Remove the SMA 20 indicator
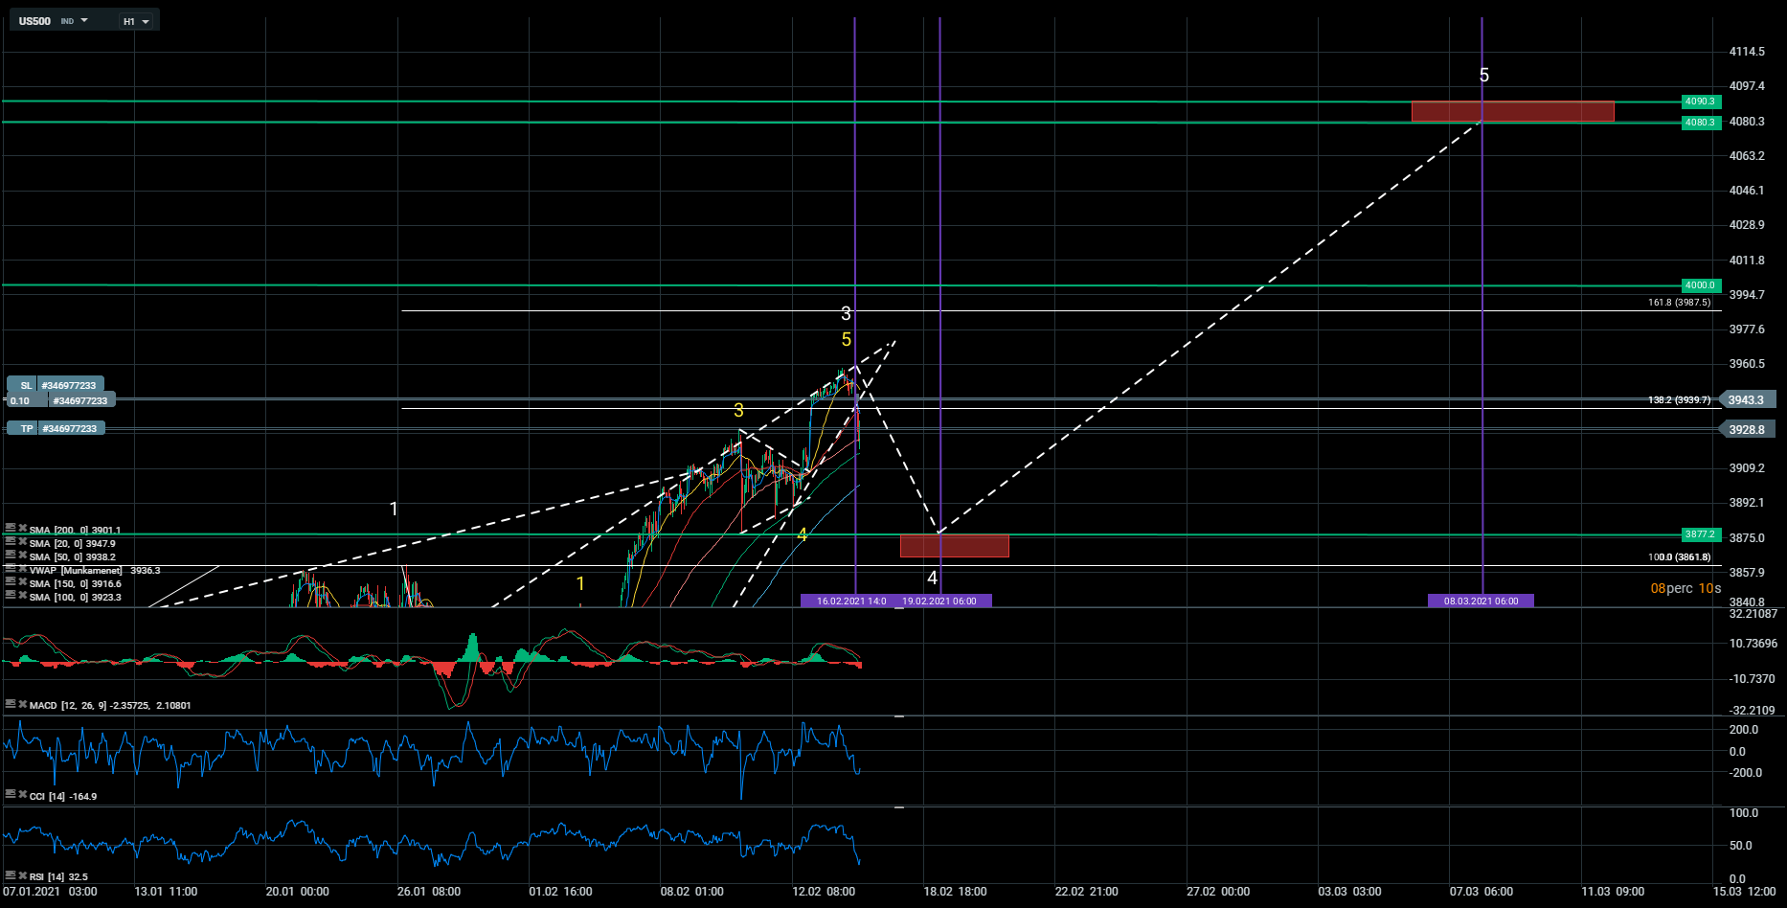The image size is (1787, 908). 22,542
